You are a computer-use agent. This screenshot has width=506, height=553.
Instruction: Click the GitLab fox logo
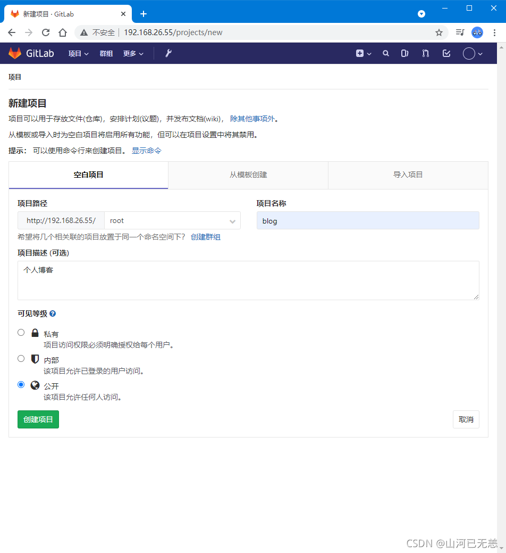[x=15, y=53]
